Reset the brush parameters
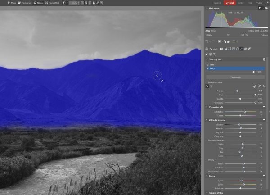The width and height of the screenshot is (270, 195). coord(264,86)
